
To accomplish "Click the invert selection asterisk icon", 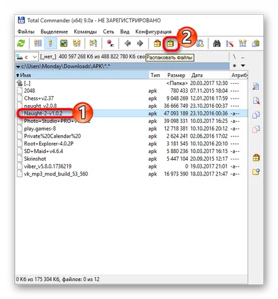I will [x=110, y=44].
